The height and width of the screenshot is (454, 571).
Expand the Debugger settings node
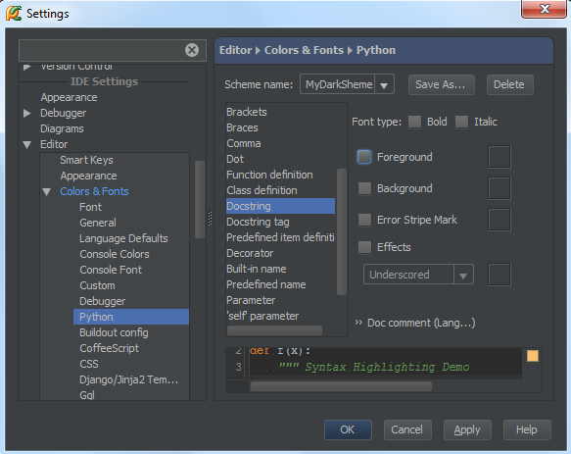tap(27, 113)
